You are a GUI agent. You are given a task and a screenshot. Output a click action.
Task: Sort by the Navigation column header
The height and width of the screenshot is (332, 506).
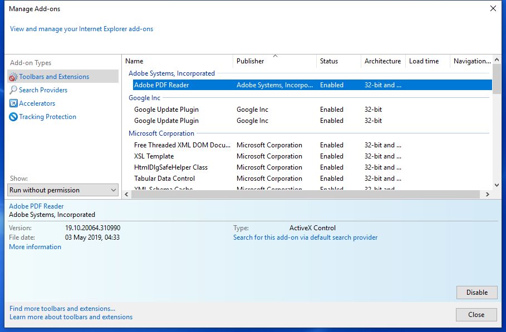point(471,61)
